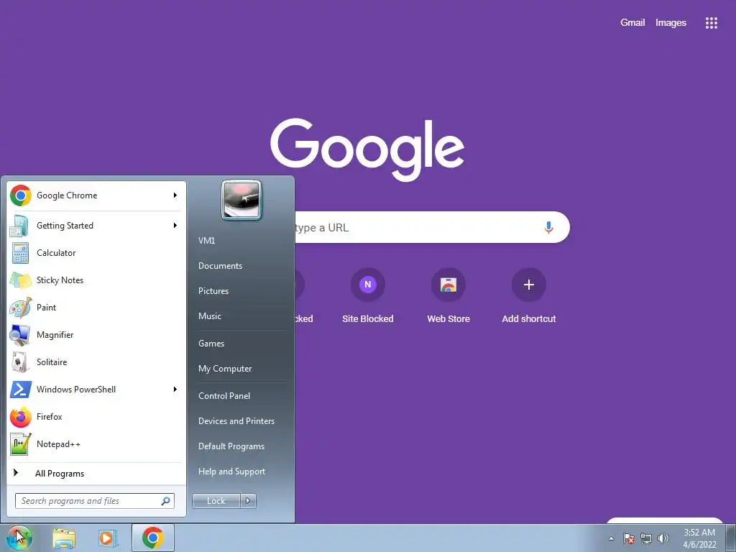Click Show desktop strip at taskbar end
736x552 pixels.
pos(731,538)
